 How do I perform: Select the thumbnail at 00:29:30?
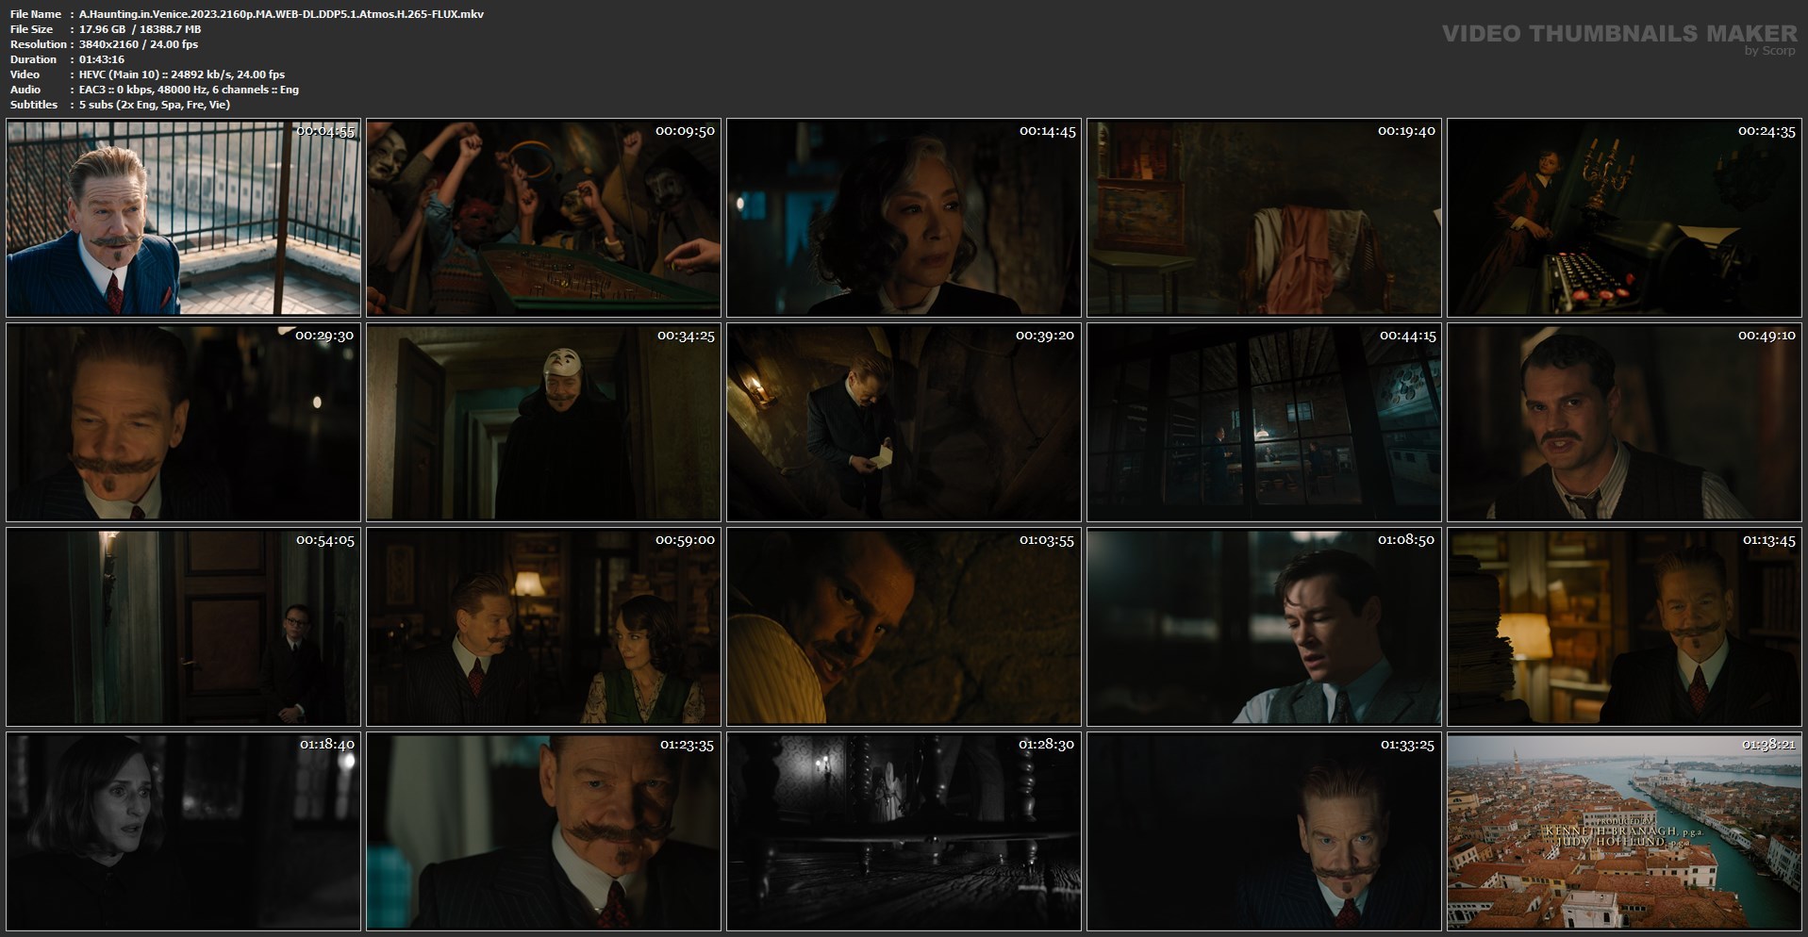[x=183, y=422]
